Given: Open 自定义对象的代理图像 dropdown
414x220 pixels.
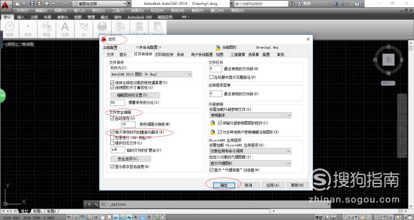Looking at the screenshot, I should tap(250, 164).
